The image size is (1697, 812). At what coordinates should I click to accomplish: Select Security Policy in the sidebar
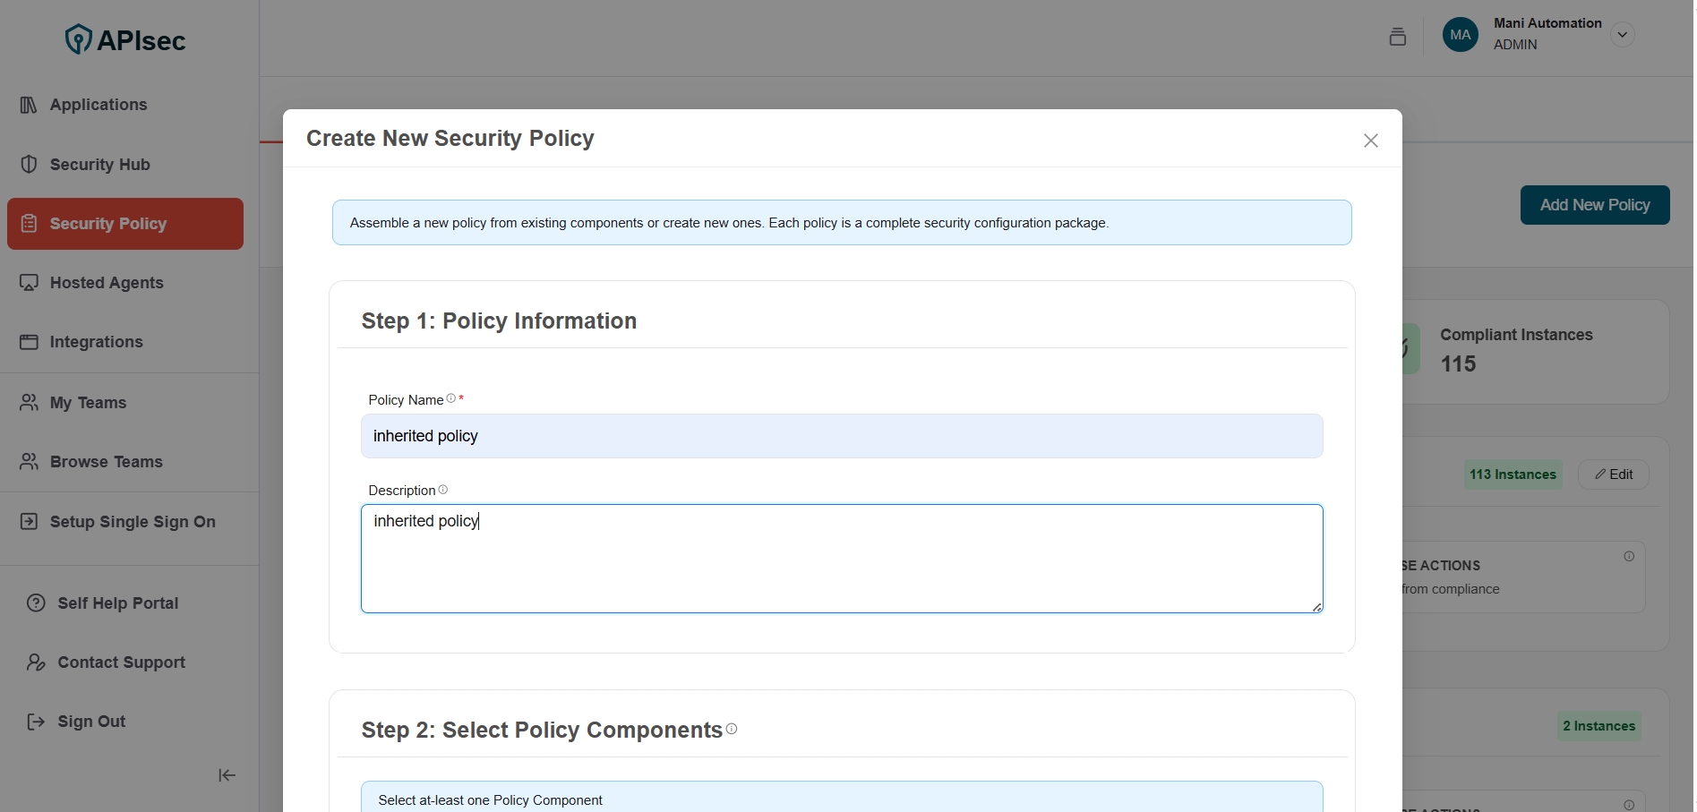(x=107, y=223)
